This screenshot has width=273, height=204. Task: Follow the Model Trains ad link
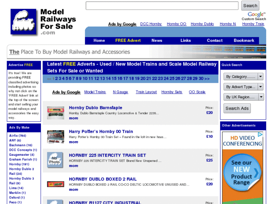click(x=95, y=92)
